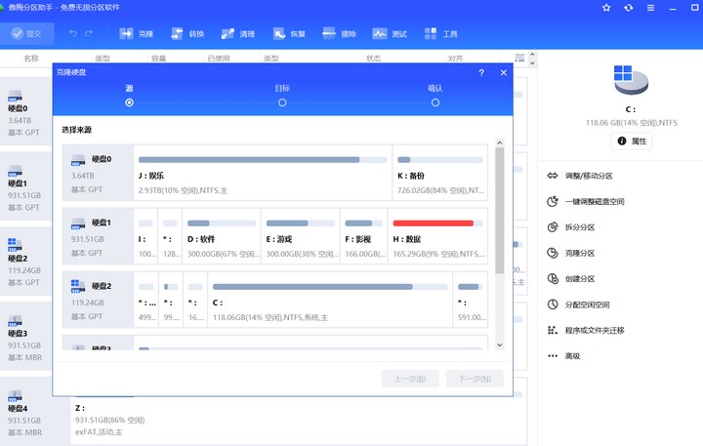Select the 确认 (Confirm) step radio
The height and width of the screenshot is (446, 703).
pos(434,101)
